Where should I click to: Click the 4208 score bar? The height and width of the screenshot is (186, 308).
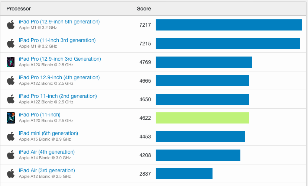[198, 155]
